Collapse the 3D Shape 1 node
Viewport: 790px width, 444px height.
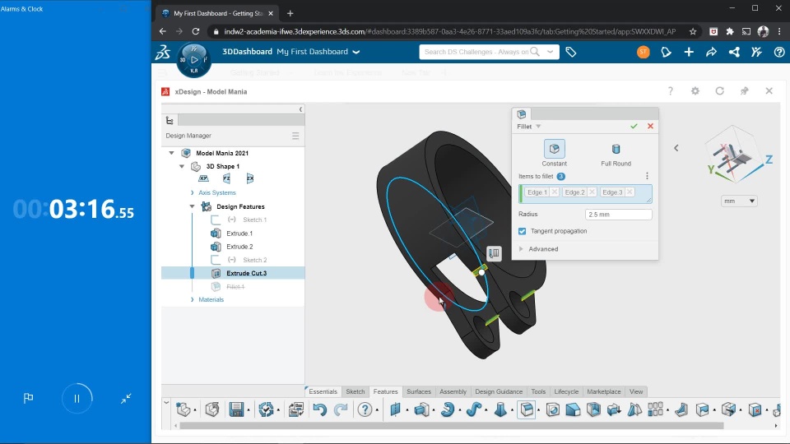[182, 166]
